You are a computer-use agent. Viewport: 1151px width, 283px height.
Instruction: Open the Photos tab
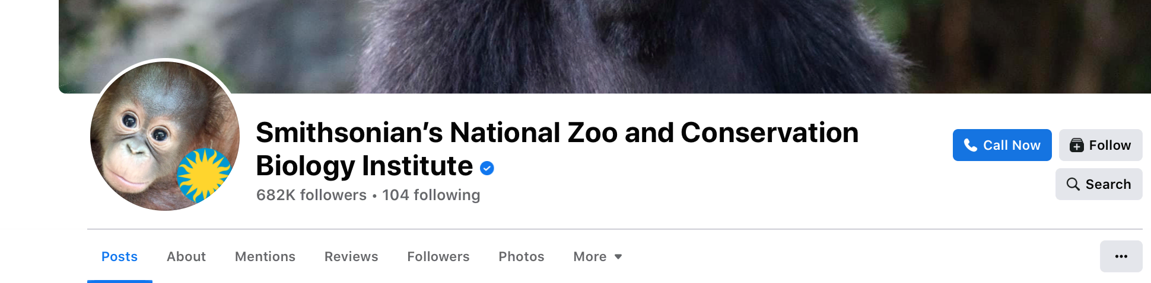pyautogui.click(x=522, y=257)
